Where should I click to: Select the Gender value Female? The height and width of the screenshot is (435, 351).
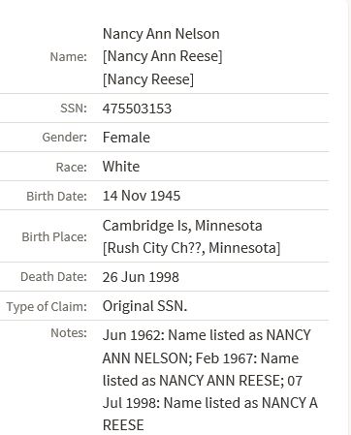tap(126, 138)
